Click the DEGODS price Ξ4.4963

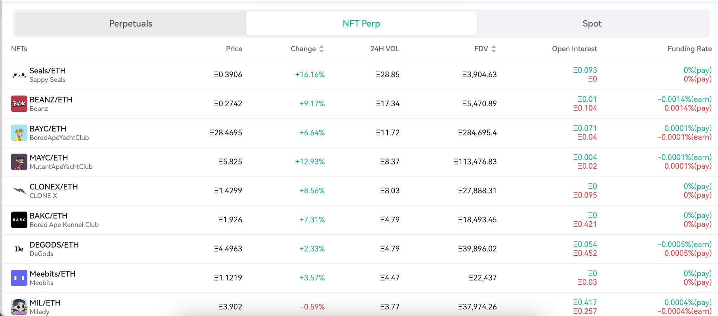click(228, 249)
